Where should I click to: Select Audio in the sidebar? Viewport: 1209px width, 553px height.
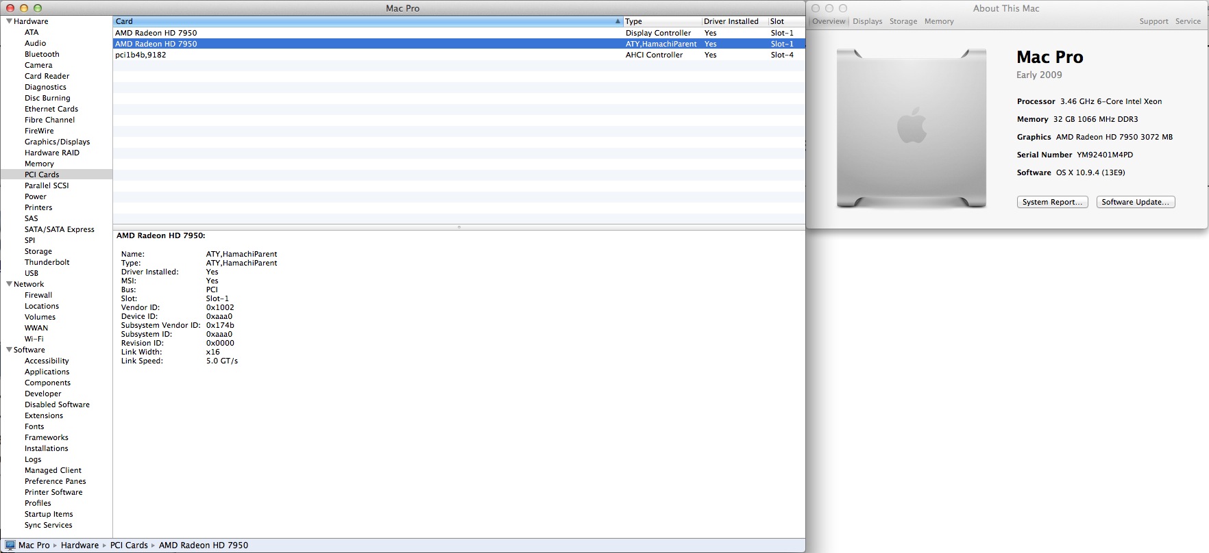click(x=35, y=43)
